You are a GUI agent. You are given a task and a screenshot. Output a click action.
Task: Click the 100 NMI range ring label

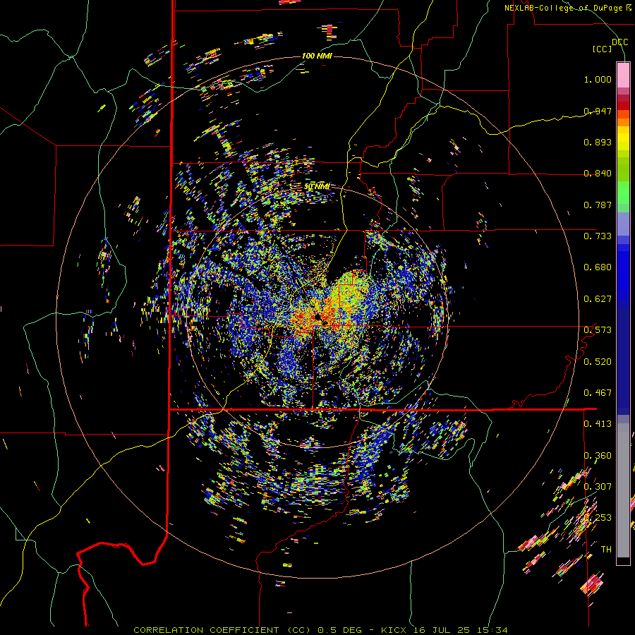(317, 56)
